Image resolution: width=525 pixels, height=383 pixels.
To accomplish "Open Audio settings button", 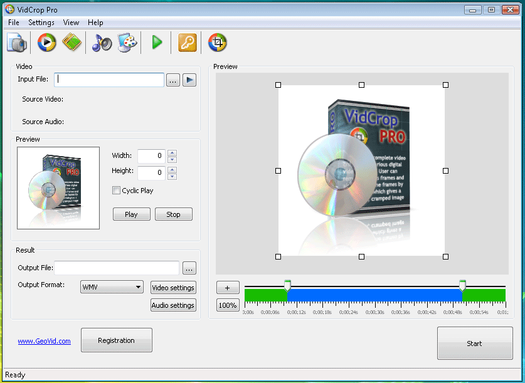I will pos(173,305).
